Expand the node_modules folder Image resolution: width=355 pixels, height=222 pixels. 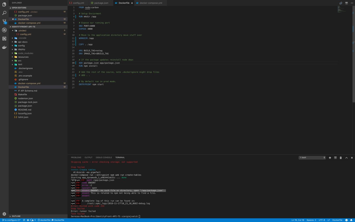pos(26,53)
